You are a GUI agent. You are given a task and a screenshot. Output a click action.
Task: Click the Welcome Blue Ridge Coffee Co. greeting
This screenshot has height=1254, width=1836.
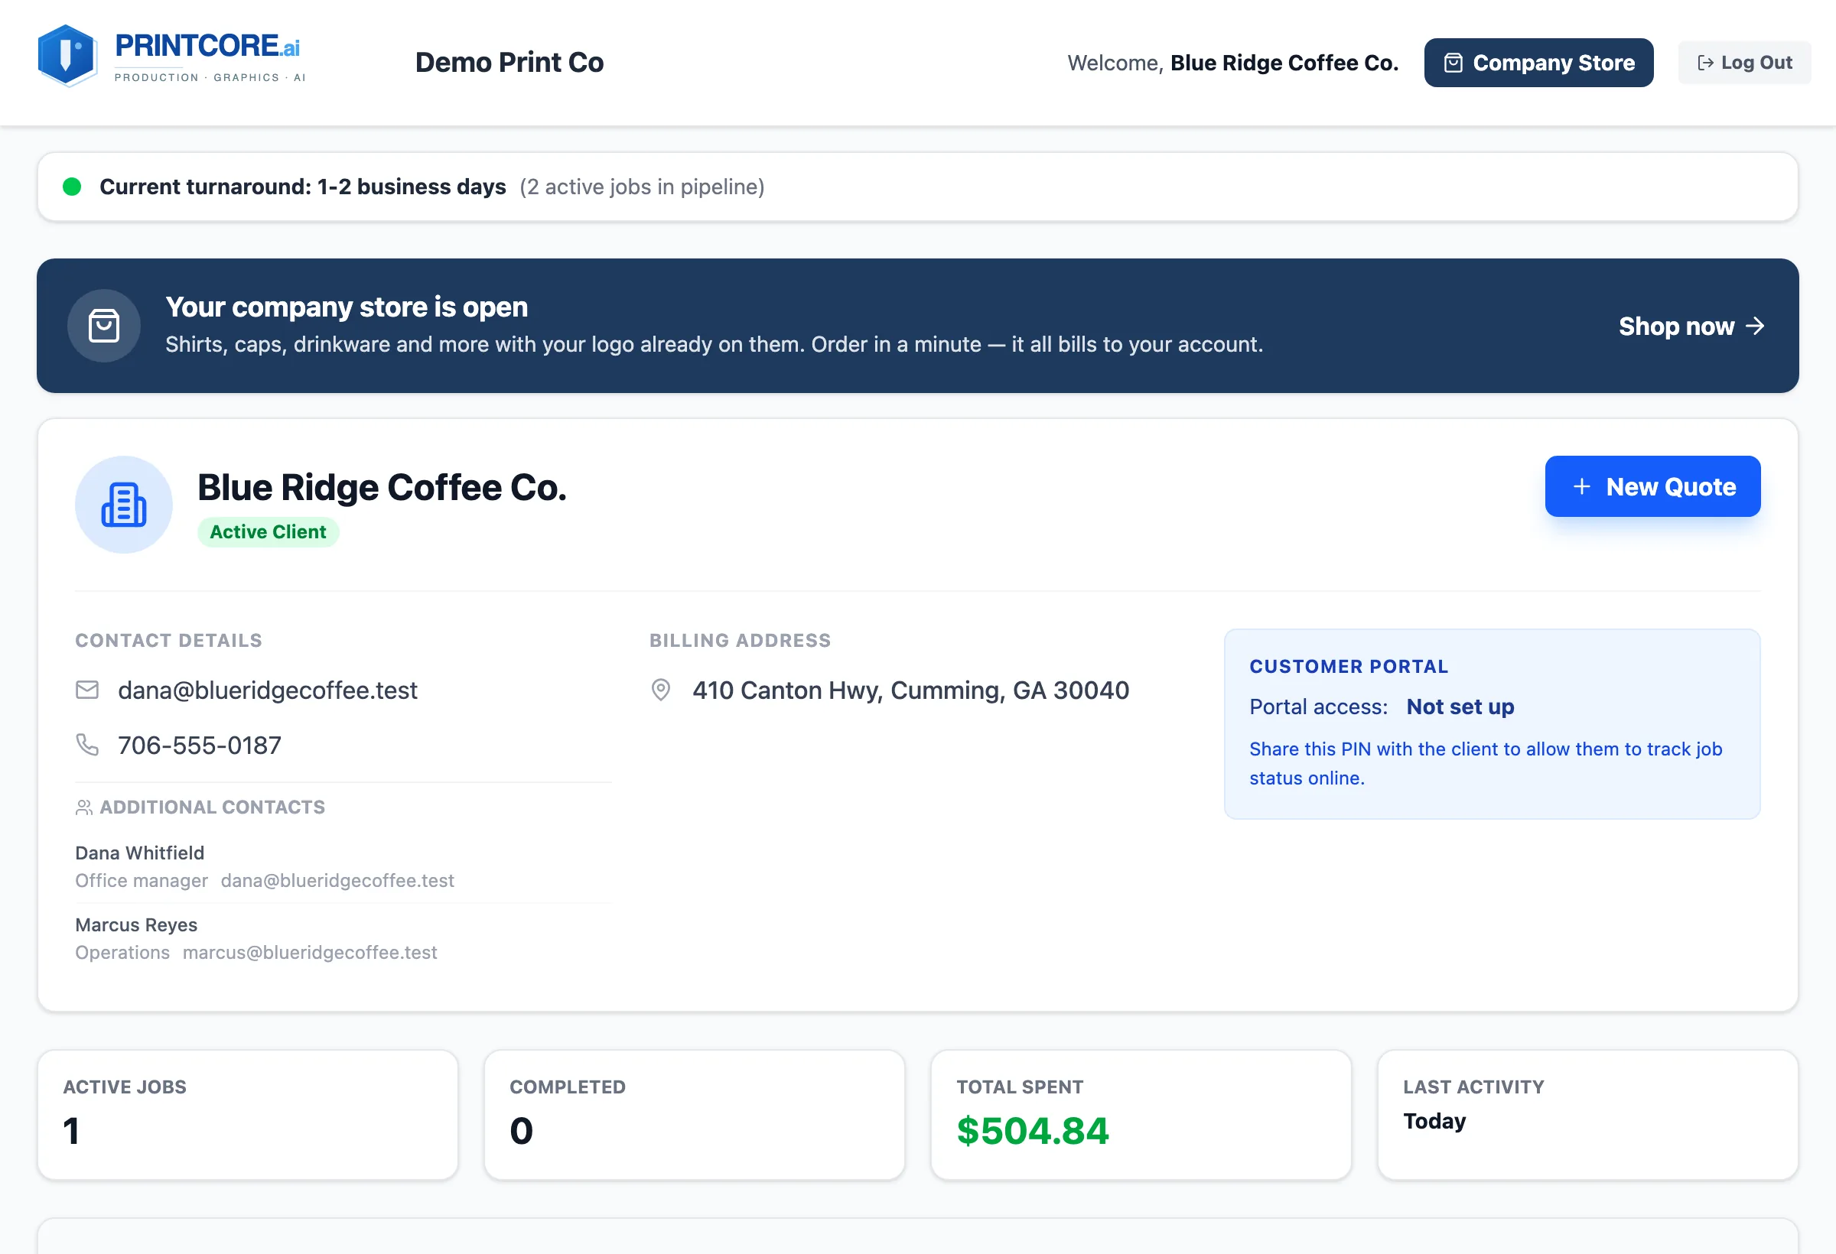pyautogui.click(x=1232, y=63)
